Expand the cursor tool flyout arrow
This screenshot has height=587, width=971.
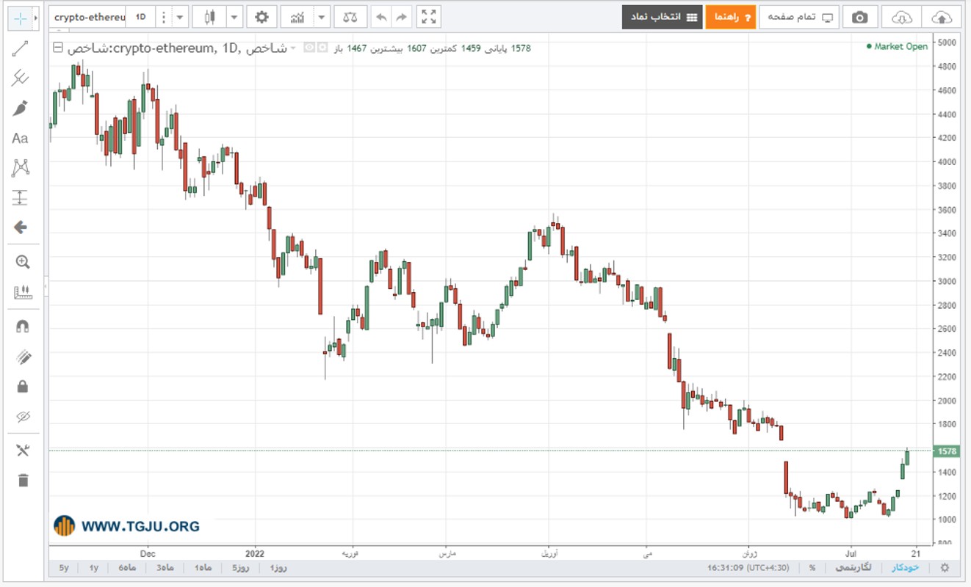(36, 18)
